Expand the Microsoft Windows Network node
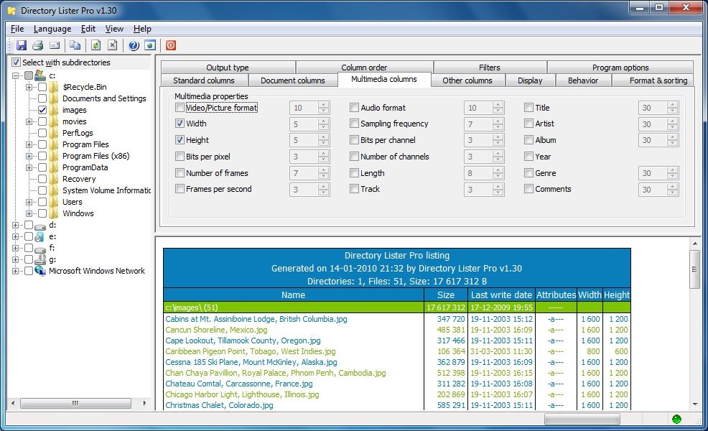The image size is (708, 431). (x=15, y=271)
